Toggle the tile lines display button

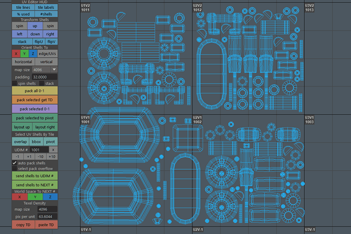(x=23, y=7)
